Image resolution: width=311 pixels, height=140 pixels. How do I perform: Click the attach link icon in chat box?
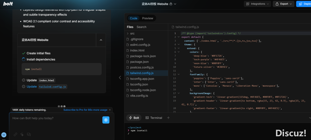16,135
